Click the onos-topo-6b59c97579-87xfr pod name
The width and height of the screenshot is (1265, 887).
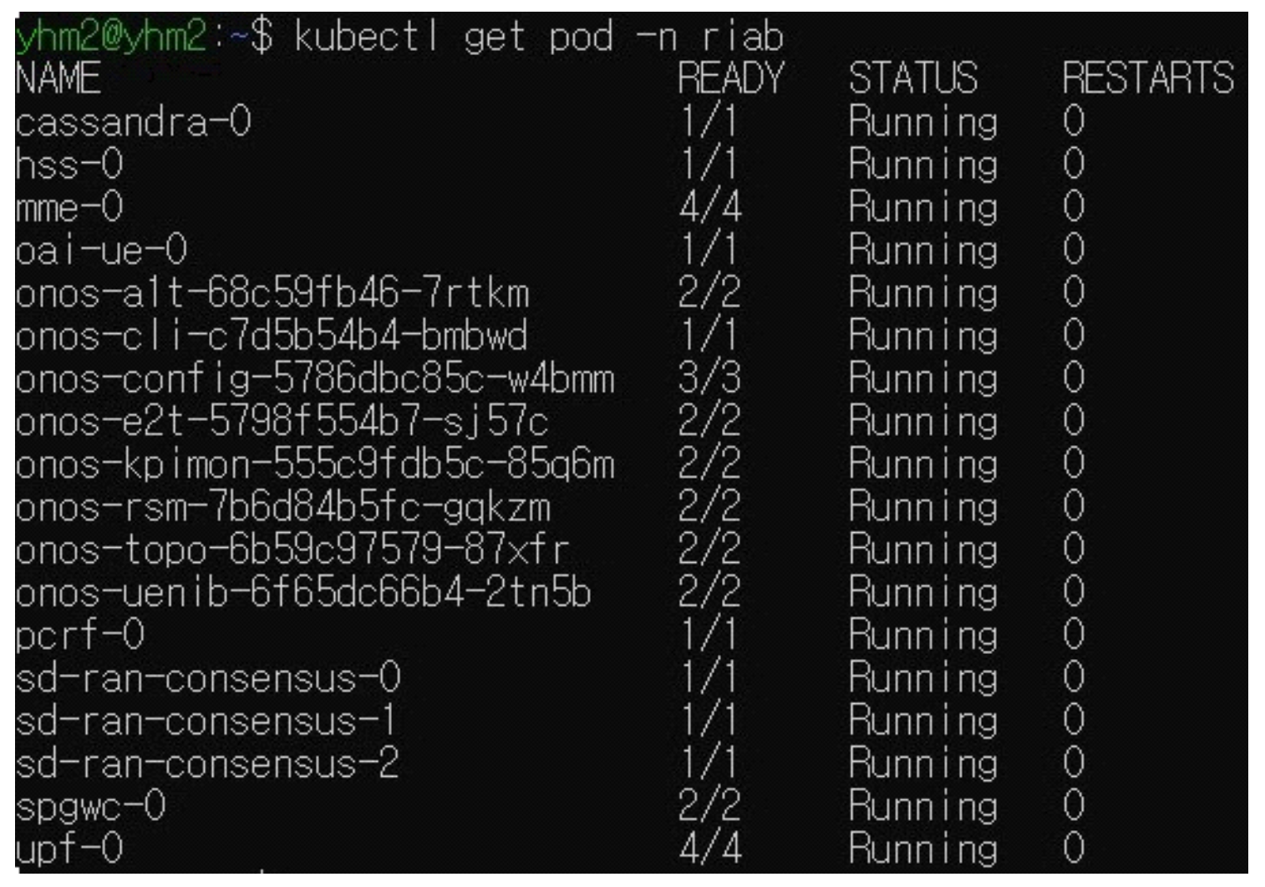point(292,550)
